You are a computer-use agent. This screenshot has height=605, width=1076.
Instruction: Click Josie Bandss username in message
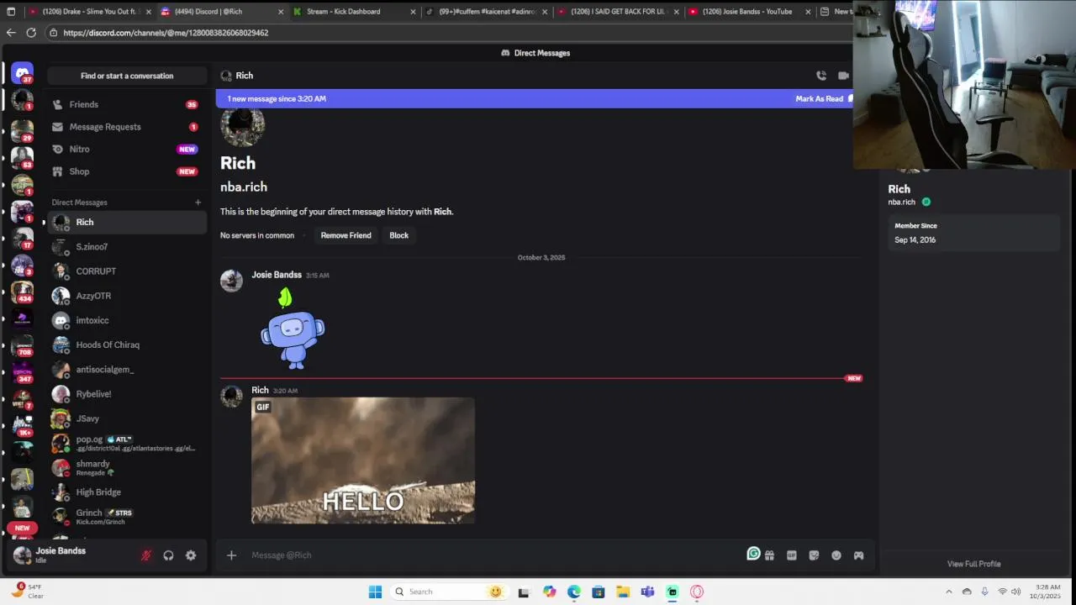pyautogui.click(x=277, y=275)
